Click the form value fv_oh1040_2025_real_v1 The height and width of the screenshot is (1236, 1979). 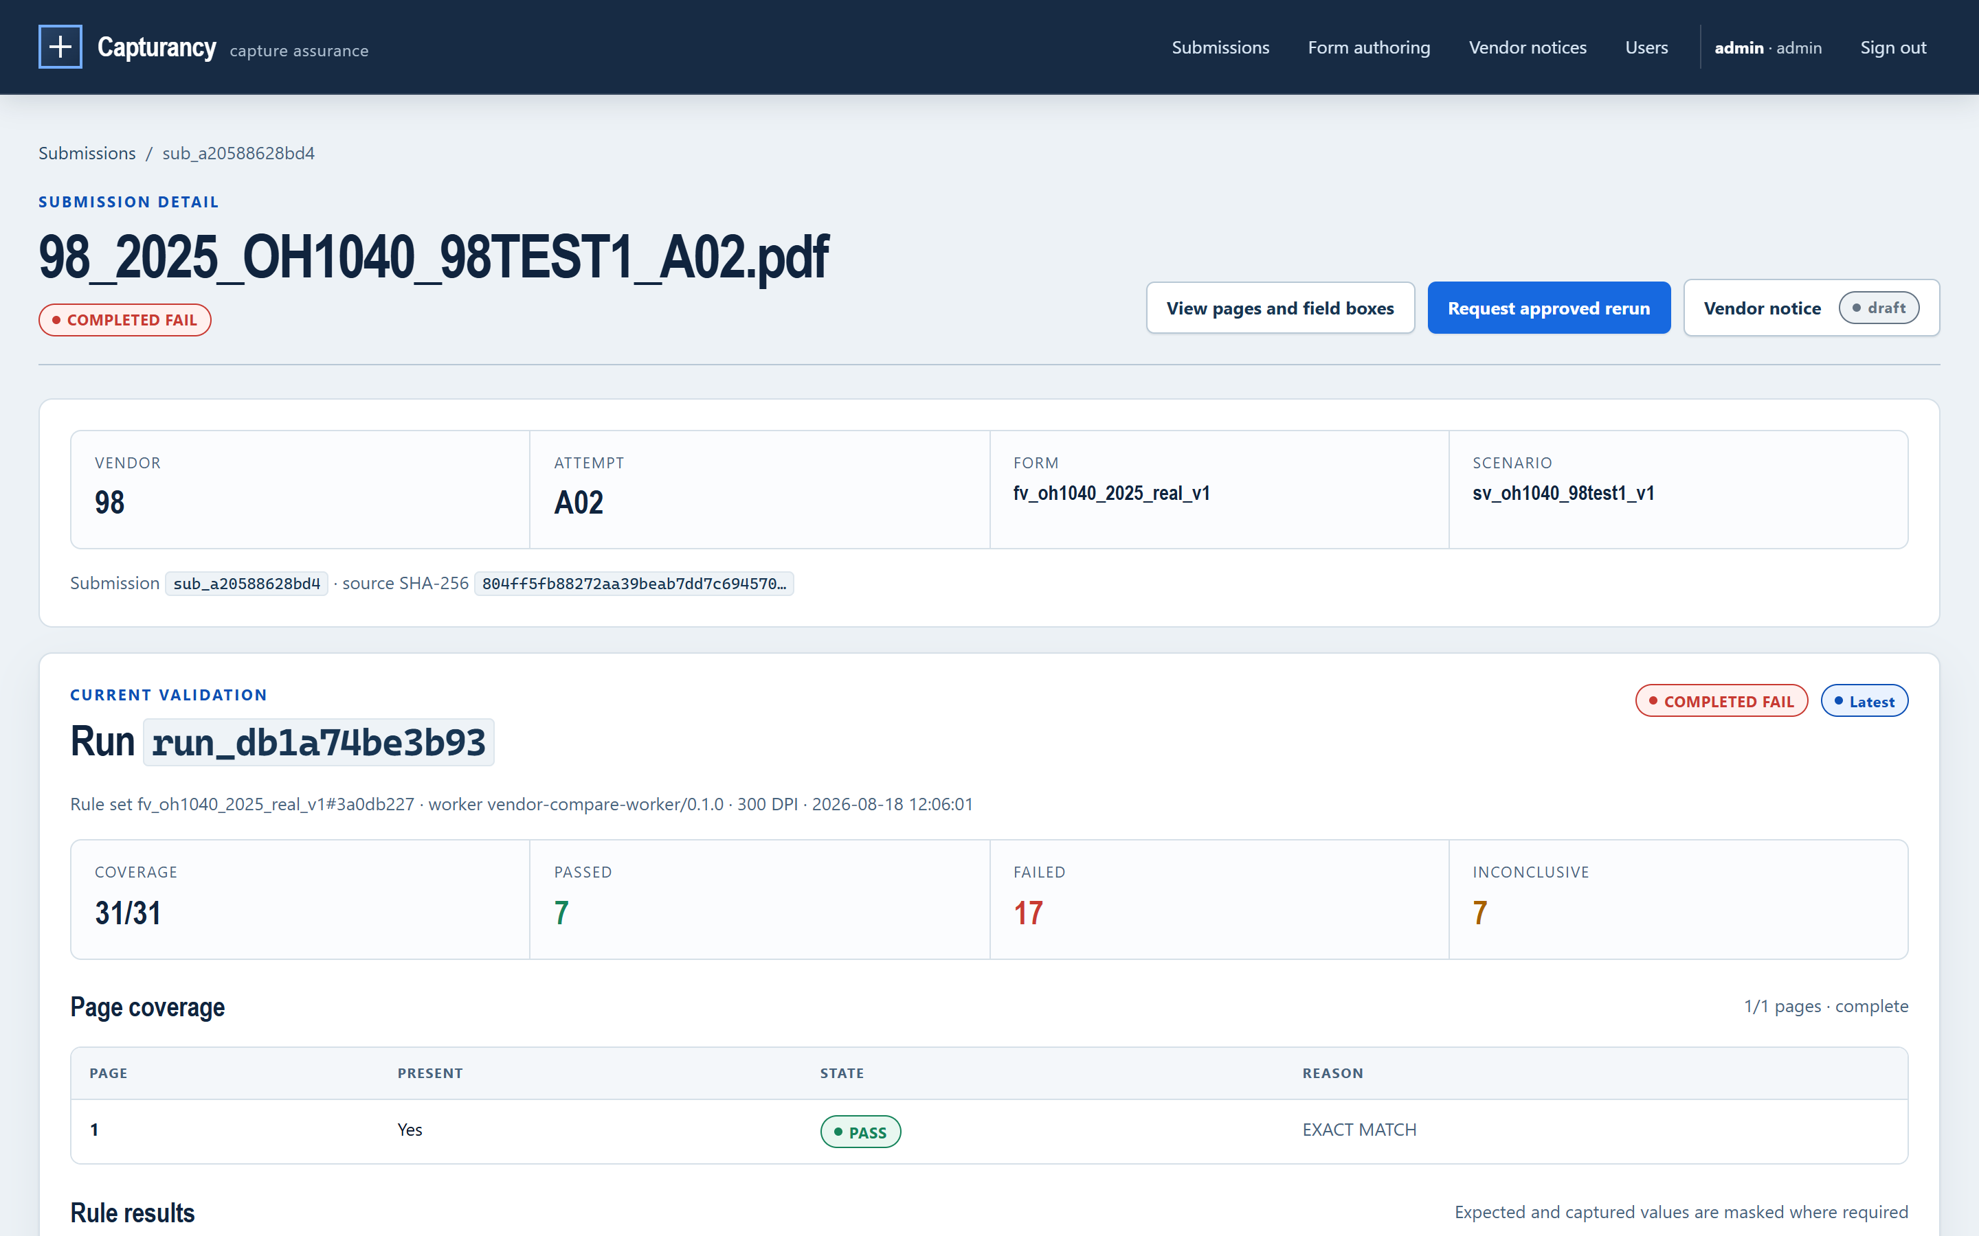coord(1111,493)
